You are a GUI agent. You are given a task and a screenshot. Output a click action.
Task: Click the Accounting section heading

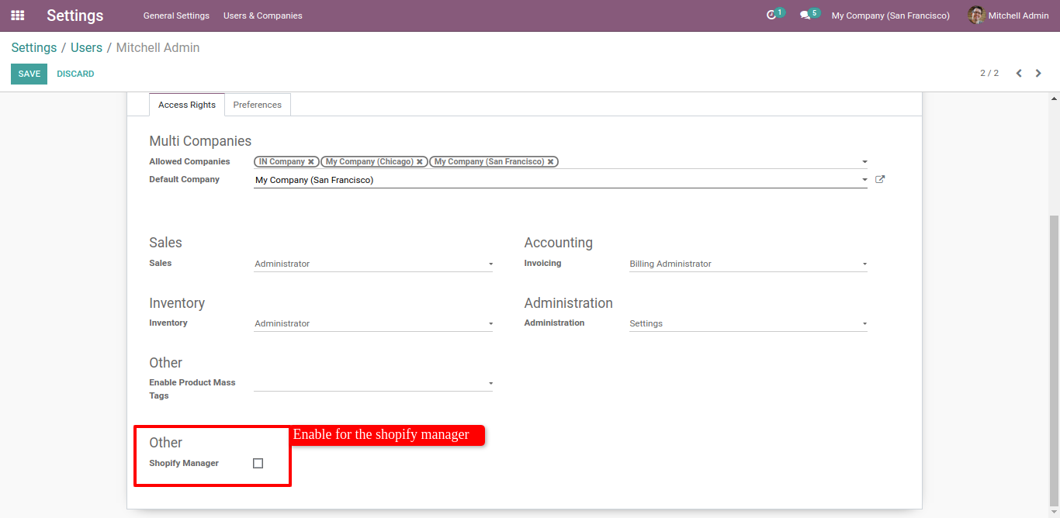558,243
